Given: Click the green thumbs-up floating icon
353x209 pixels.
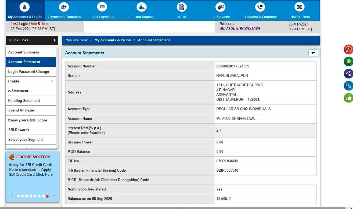Looking at the screenshot, I should 348,98.
